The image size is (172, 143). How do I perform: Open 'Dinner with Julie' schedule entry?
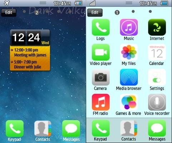30,64
